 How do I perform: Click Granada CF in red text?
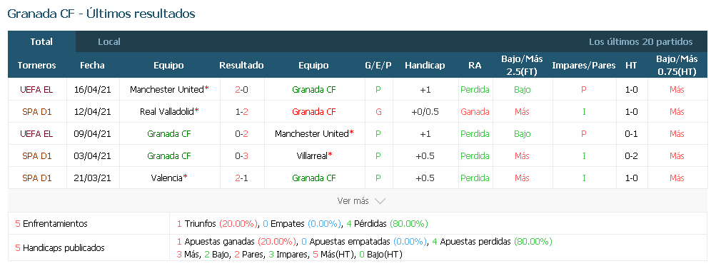click(314, 111)
